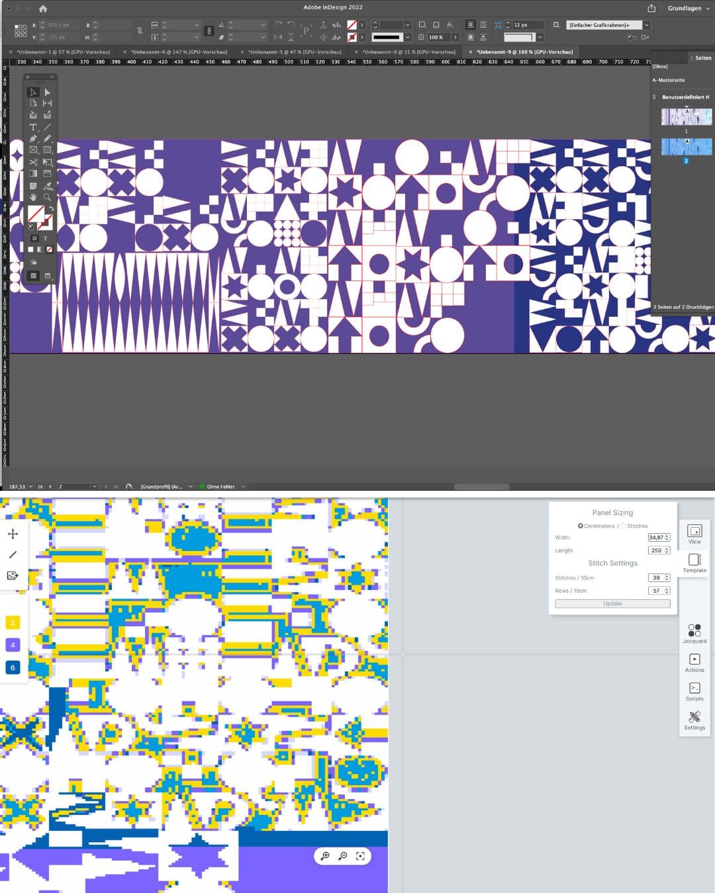Click the Direct Selection arrow tool
Viewport: 715px width, 893px height.
(47, 92)
